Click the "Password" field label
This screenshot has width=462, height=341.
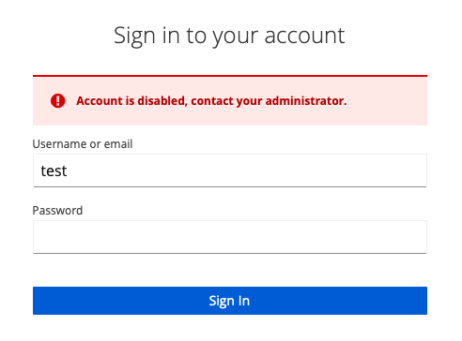click(57, 211)
